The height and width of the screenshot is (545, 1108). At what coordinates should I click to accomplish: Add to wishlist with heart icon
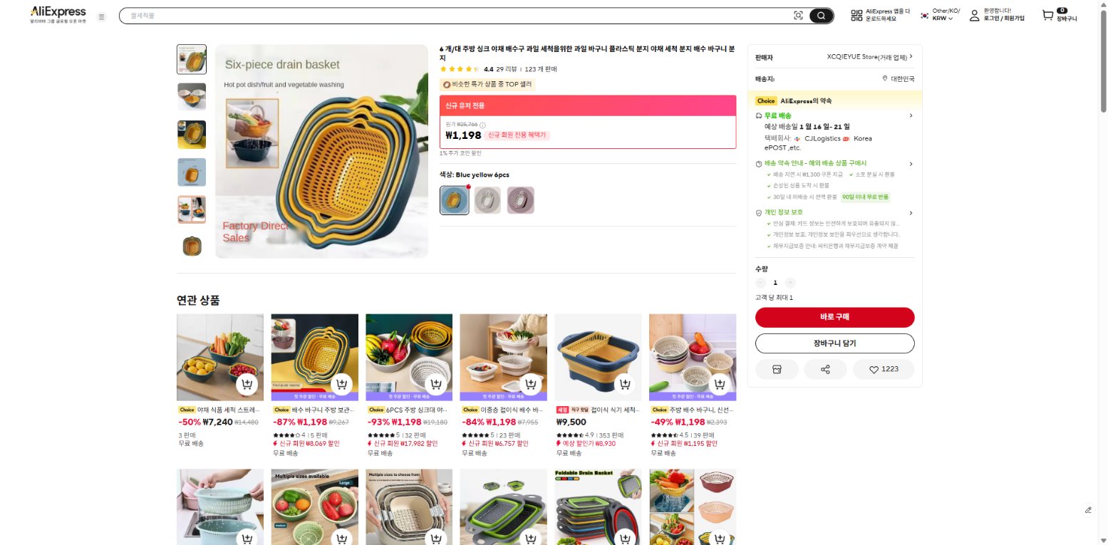[884, 369]
